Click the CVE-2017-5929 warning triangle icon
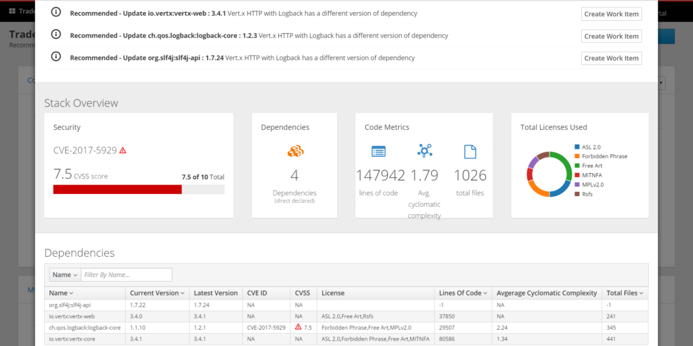693x346 pixels. point(122,150)
